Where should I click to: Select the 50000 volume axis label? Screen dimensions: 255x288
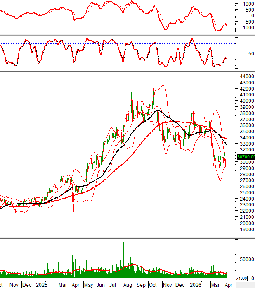tap(246, 259)
